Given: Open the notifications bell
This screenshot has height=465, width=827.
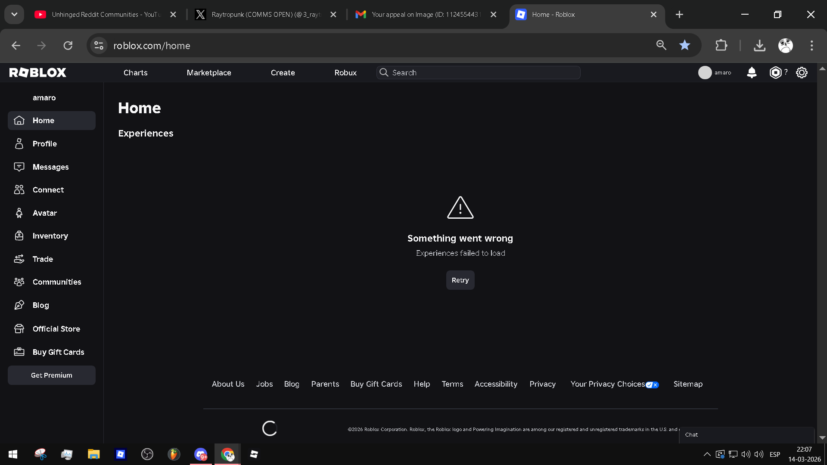Looking at the screenshot, I should (752, 72).
